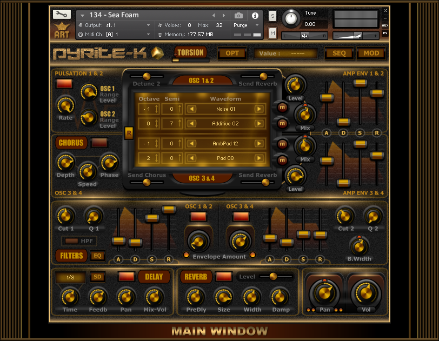Open the Midi Ch dropdown
Viewport: 439px width, 341px height.
click(148, 35)
